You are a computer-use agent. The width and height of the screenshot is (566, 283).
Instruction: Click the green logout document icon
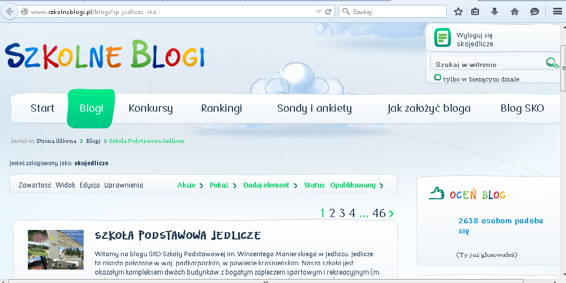tap(442, 37)
